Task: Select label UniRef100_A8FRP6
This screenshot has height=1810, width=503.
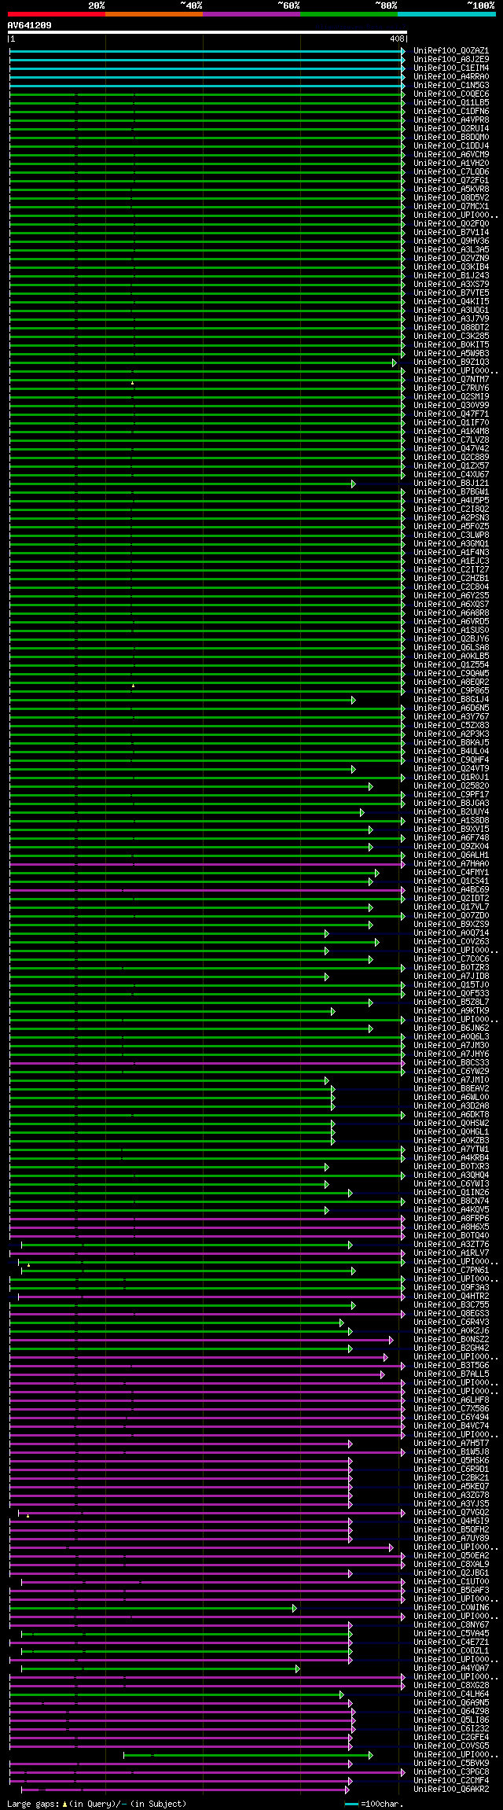Action: (x=451, y=1219)
